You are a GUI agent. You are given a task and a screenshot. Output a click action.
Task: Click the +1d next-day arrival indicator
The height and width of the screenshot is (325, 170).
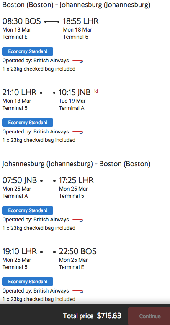point(95,91)
